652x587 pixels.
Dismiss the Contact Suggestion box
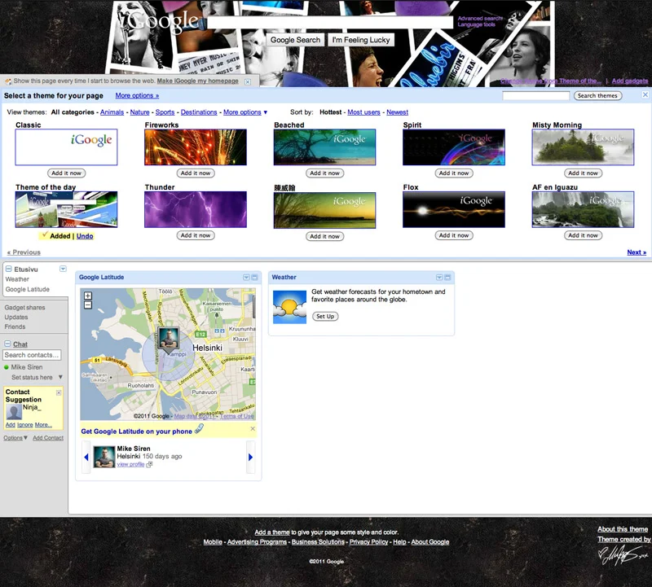(59, 392)
